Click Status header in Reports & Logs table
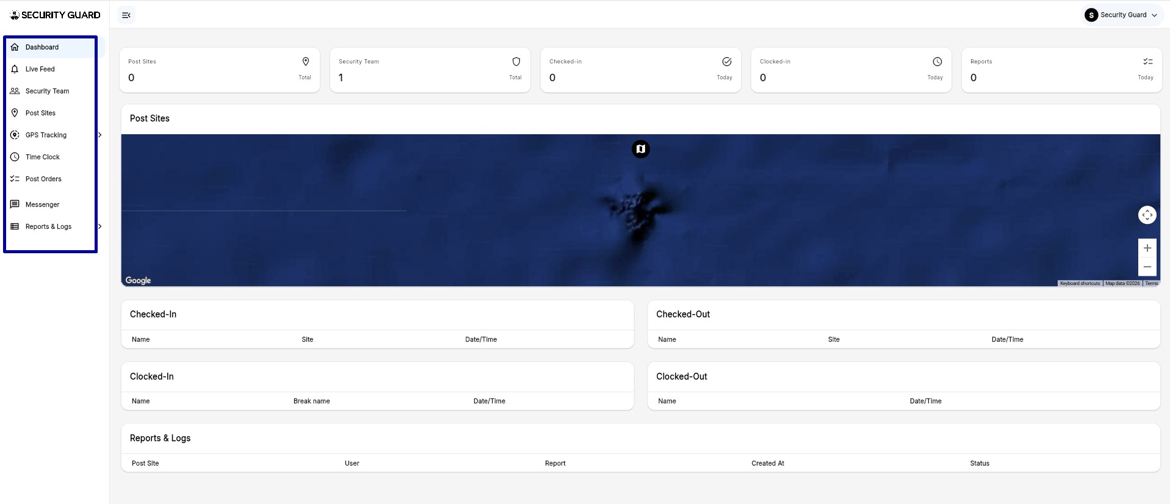Screen dimensions: 1170x504 click(x=980, y=463)
